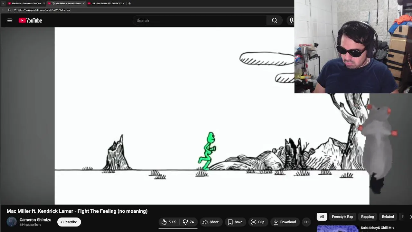Open the YouTube hamburger guide menu

pyautogui.click(x=10, y=20)
